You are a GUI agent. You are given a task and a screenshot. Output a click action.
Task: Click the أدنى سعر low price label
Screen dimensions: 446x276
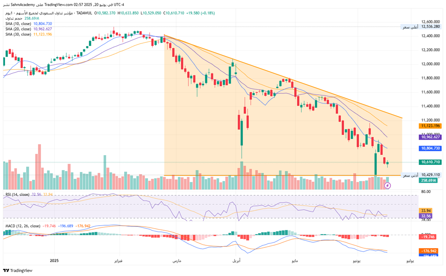[x=410, y=175]
